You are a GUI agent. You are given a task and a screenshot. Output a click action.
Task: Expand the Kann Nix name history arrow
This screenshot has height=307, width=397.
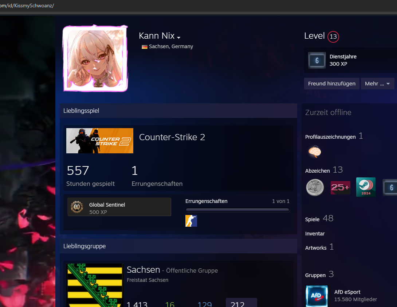tap(178, 38)
